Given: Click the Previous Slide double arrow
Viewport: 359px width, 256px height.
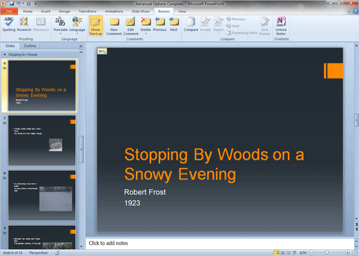Looking at the screenshot, I should tap(356, 224).
